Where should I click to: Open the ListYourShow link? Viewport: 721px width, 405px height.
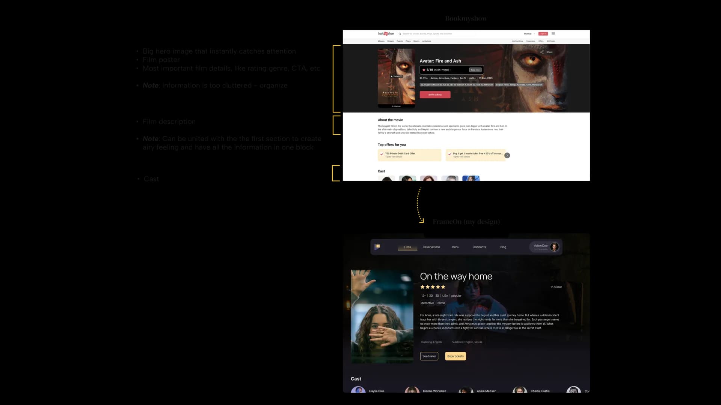(517, 41)
